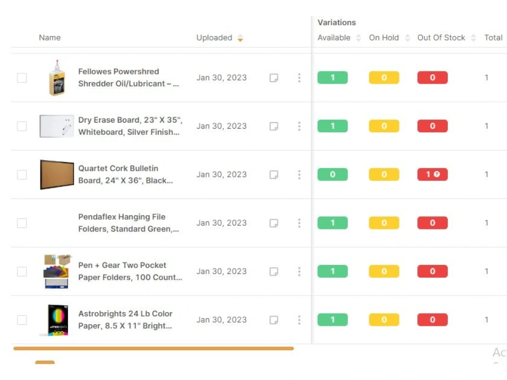Open note icon for Pendaflex Hanging File row

(274, 223)
